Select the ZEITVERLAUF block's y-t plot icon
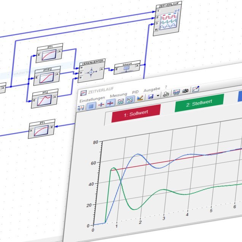This screenshot has height=242, width=242. coord(169,21)
